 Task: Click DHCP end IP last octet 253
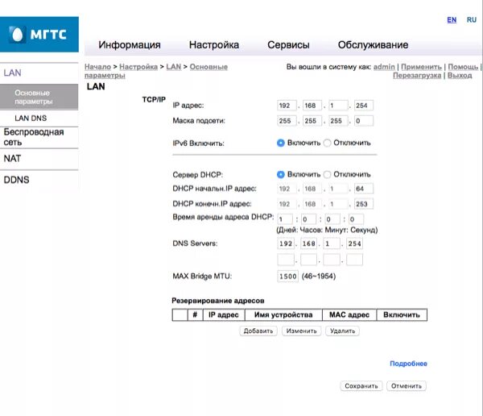[x=364, y=204]
